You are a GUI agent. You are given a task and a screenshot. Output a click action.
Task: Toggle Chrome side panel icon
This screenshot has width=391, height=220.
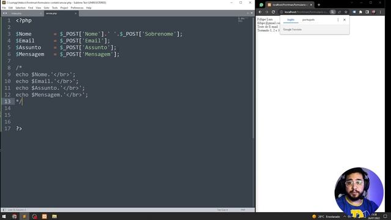[367, 12]
